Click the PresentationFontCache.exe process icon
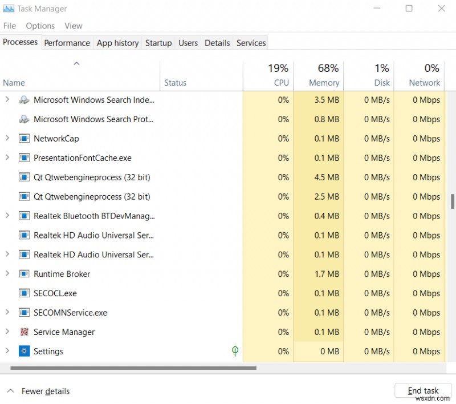Screen dimensions: 456x404 [24, 158]
